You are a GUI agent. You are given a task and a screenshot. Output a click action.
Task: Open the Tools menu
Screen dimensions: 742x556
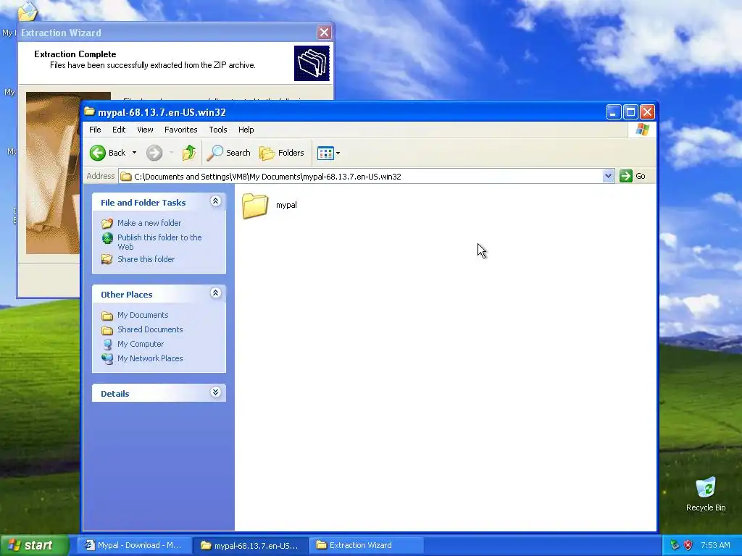pos(217,130)
